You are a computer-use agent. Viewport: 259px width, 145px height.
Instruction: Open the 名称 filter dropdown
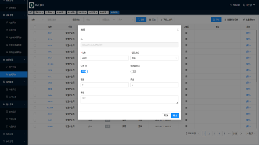tap(37, 20)
